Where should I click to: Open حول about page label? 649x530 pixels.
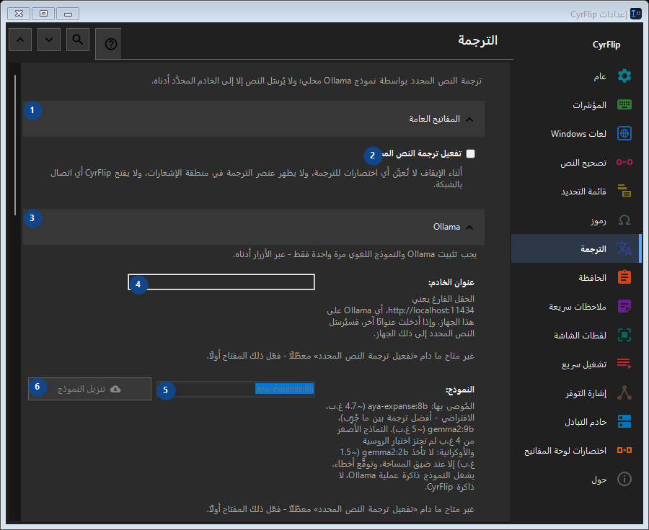pos(599,480)
